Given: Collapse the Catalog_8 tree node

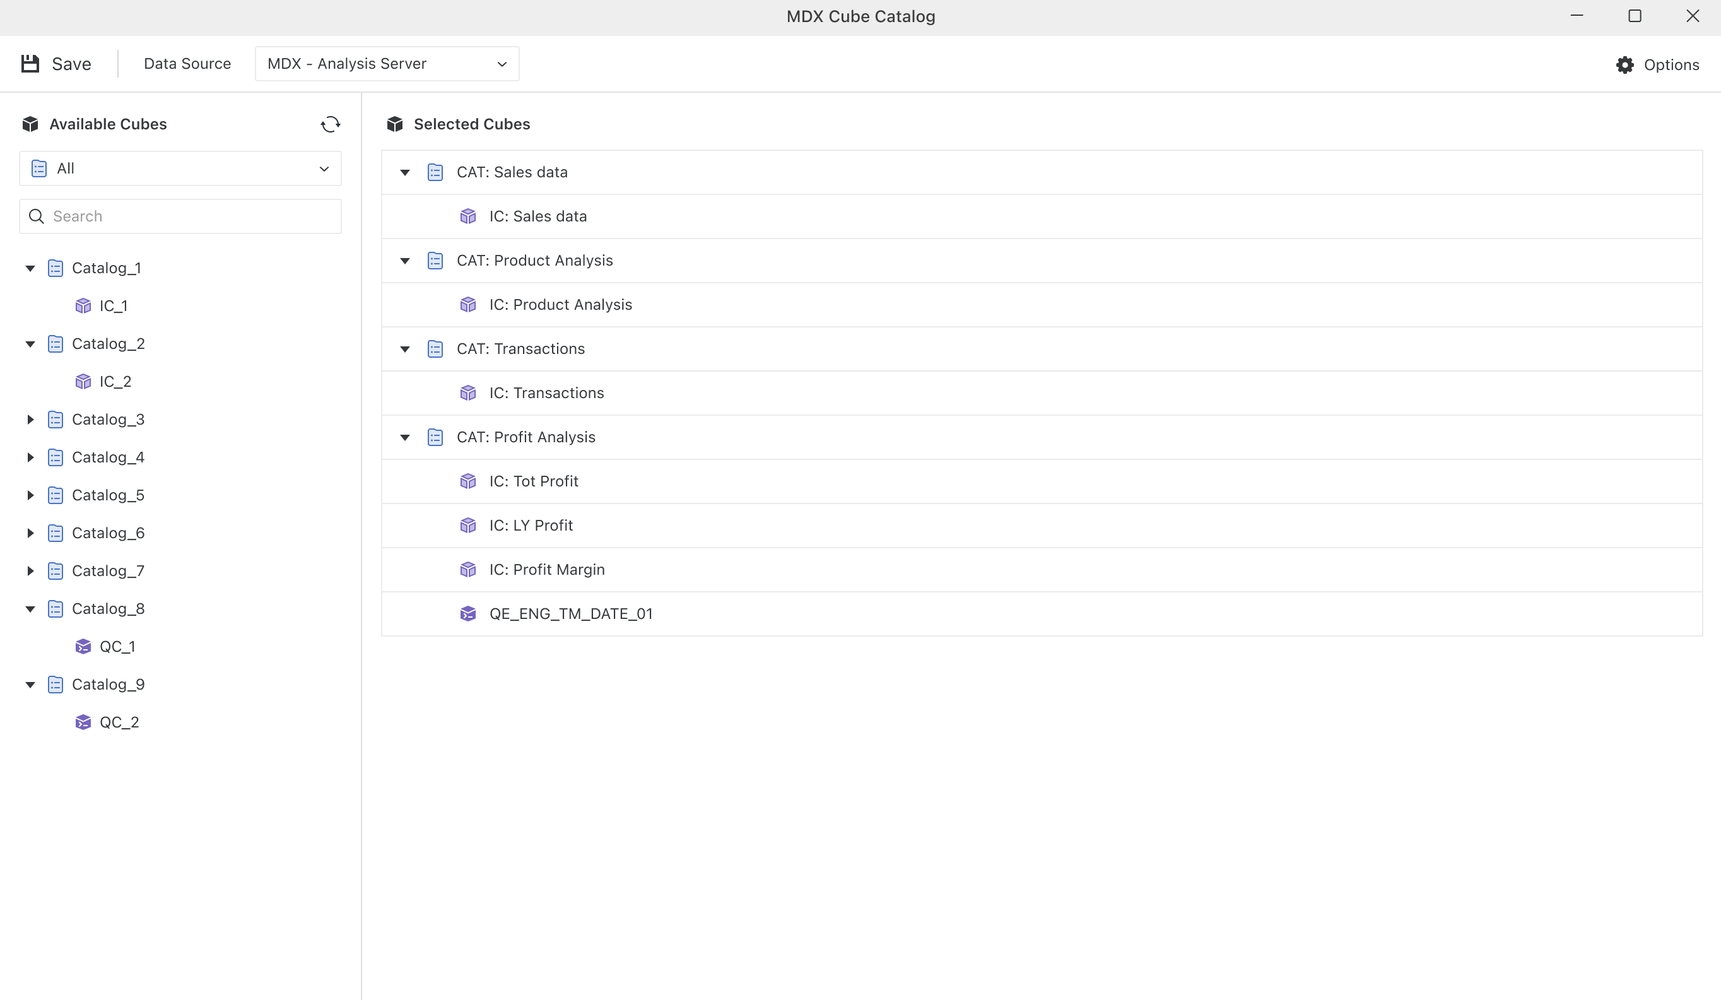Looking at the screenshot, I should tap(30, 609).
